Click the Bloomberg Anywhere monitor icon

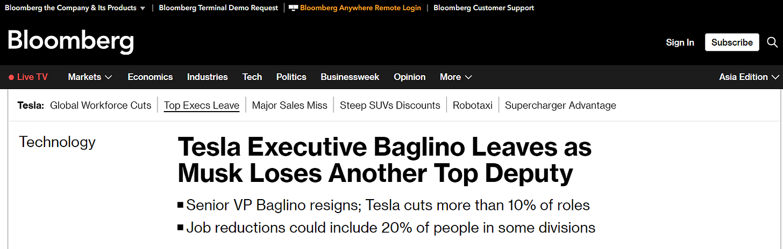[293, 8]
